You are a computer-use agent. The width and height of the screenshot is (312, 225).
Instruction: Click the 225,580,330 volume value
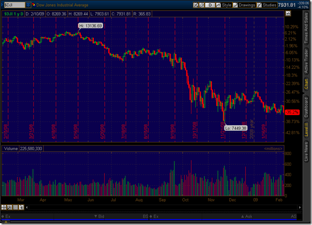[x=31, y=148]
